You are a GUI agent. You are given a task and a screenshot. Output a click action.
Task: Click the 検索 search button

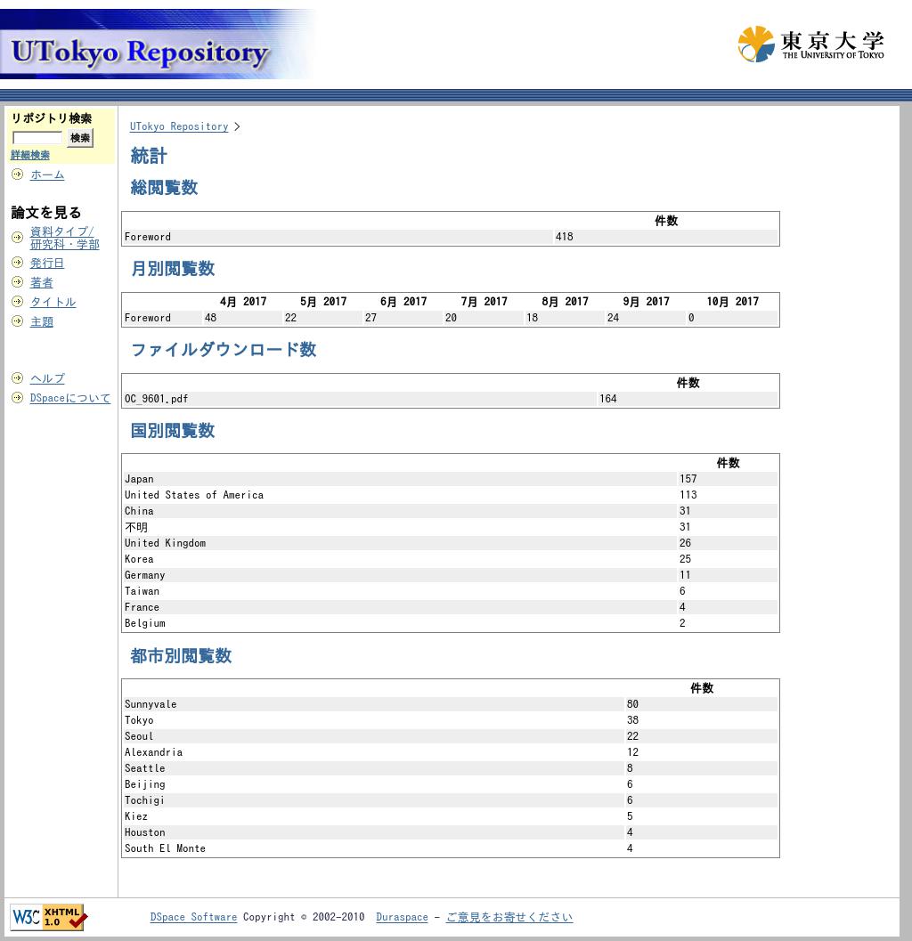point(80,138)
